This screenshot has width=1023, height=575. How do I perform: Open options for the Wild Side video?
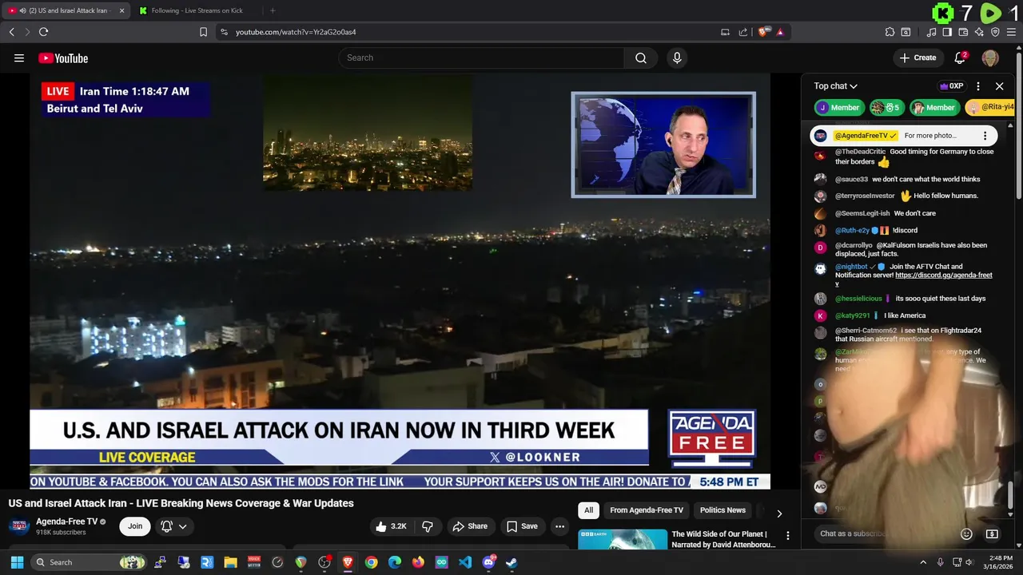coord(787,536)
